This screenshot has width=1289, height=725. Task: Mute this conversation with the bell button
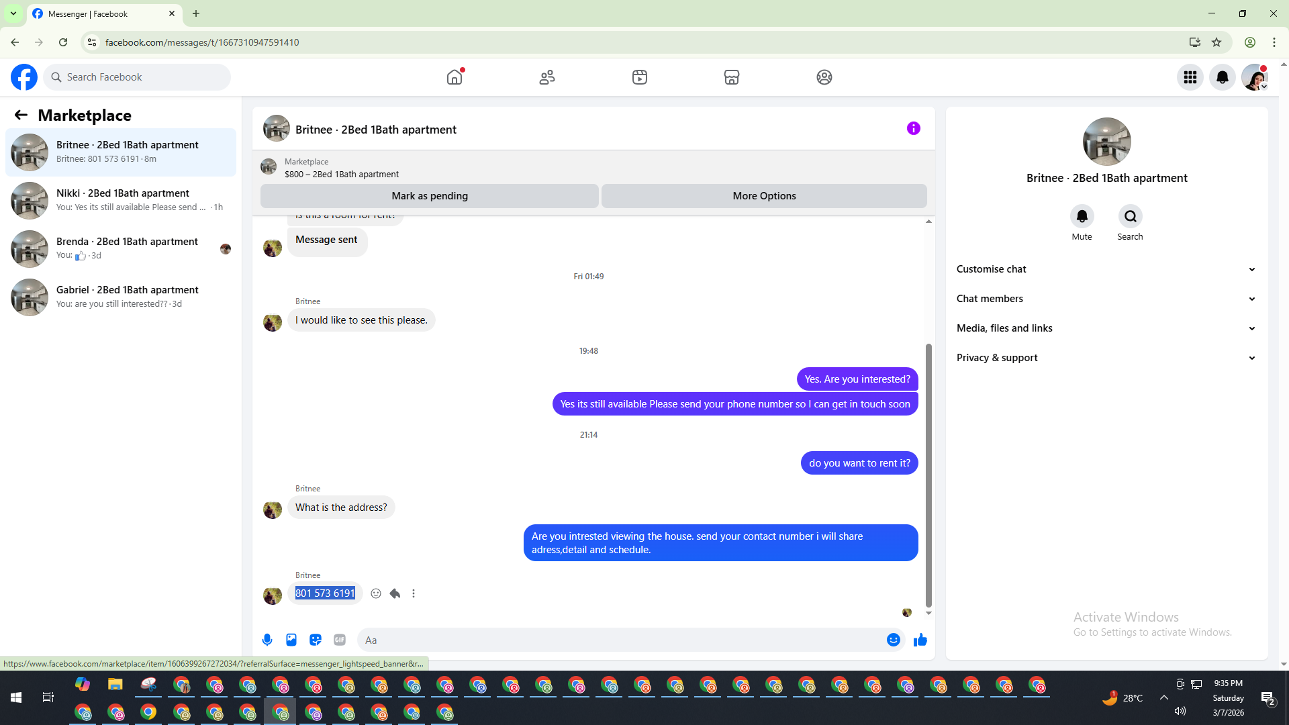[x=1082, y=216]
